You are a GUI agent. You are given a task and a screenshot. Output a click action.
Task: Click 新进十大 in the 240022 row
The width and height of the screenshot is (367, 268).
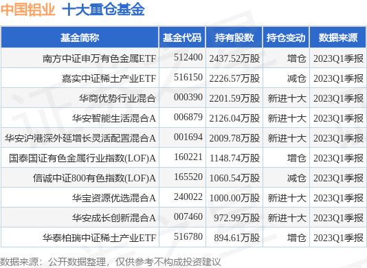click(287, 198)
